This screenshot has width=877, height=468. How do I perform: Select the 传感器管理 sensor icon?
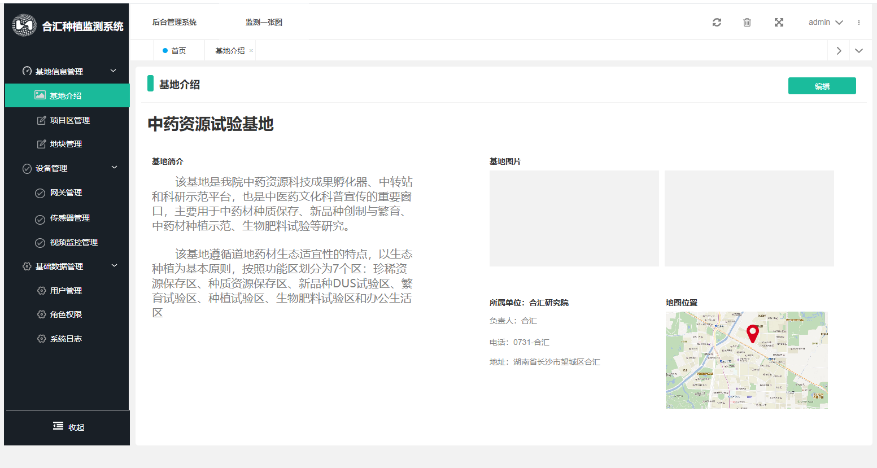[x=40, y=218]
